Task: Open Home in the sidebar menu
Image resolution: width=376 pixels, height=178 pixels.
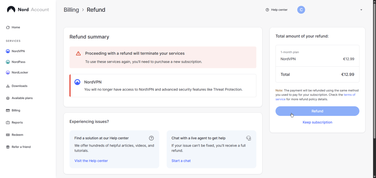Action: pyautogui.click(x=16, y=27)
